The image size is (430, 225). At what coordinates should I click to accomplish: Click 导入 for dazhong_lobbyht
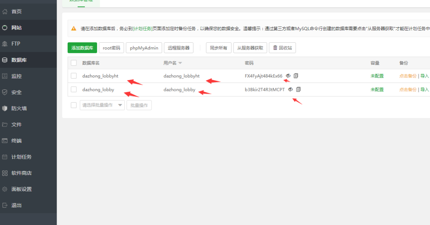tap(425, 76)
